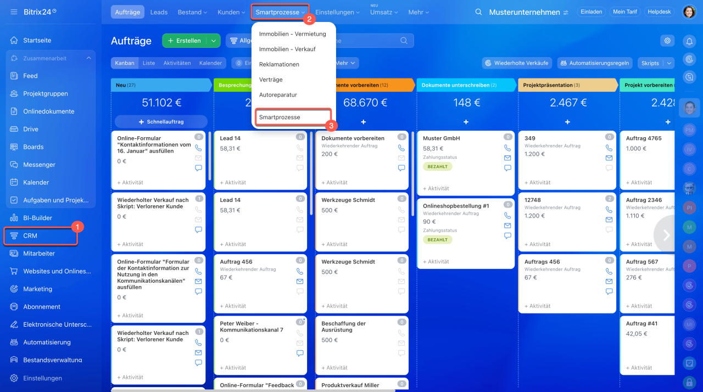Open the Kanban settings gear icon
Screen dimensions: 703x392
point(667,41)
